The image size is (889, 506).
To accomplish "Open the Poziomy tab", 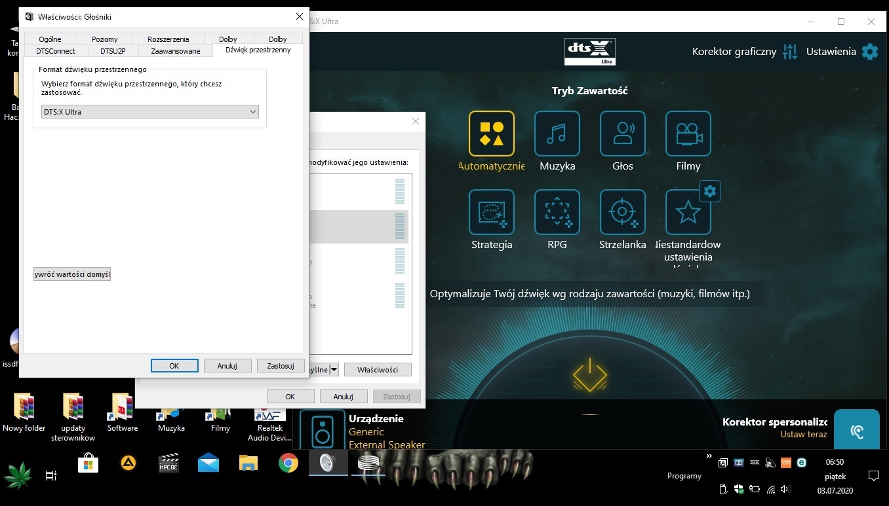I will (x=104, y=39).
